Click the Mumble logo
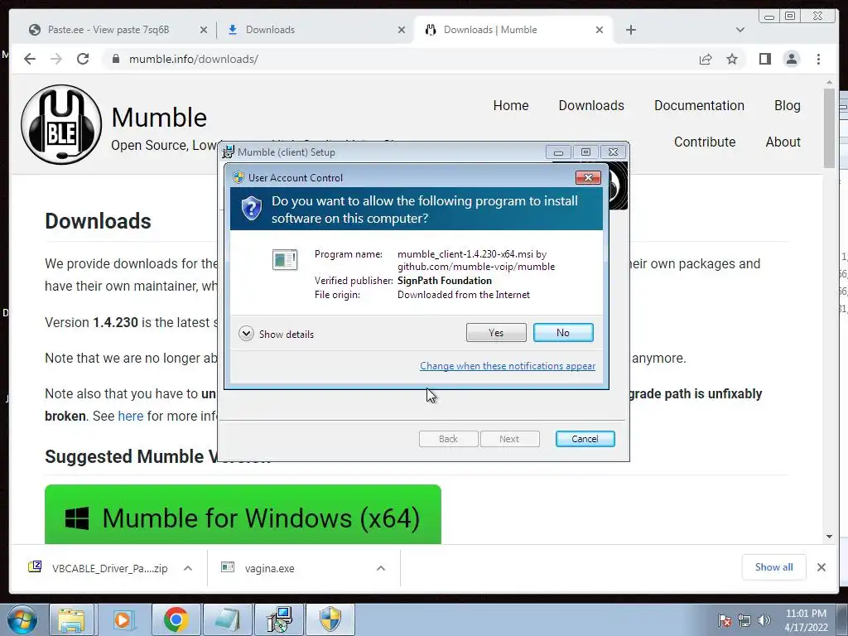 [x=61, y=124]
